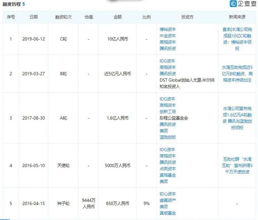Click the 投资方 column header
The image size is (258, 220).
pyautogui.click(x=187, y=17)
